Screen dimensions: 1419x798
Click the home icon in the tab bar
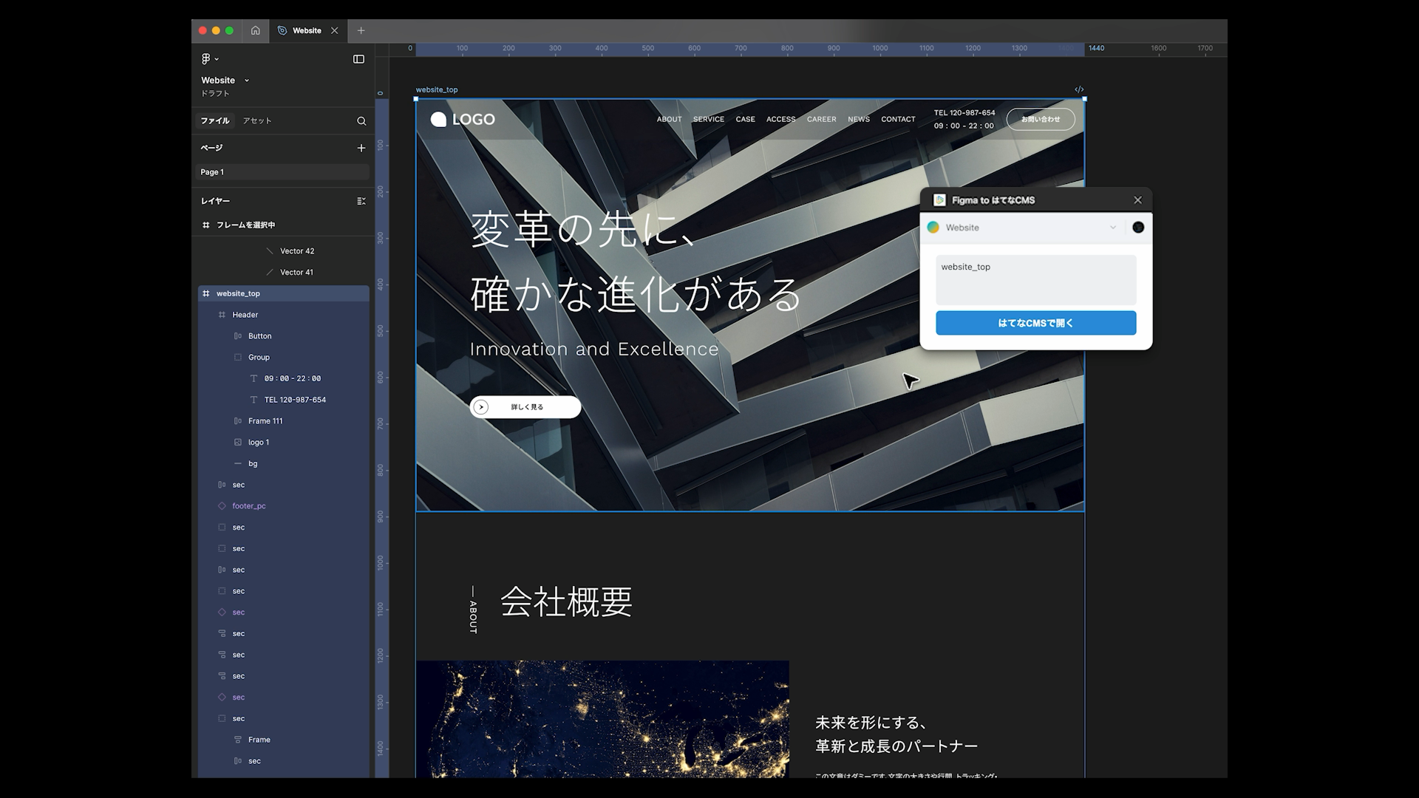point(255,30)
